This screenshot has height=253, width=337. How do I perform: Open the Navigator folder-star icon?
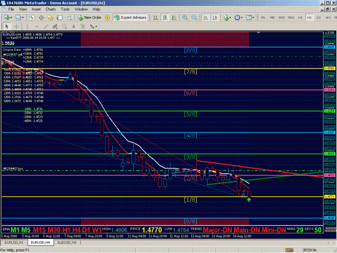[50, 18]
